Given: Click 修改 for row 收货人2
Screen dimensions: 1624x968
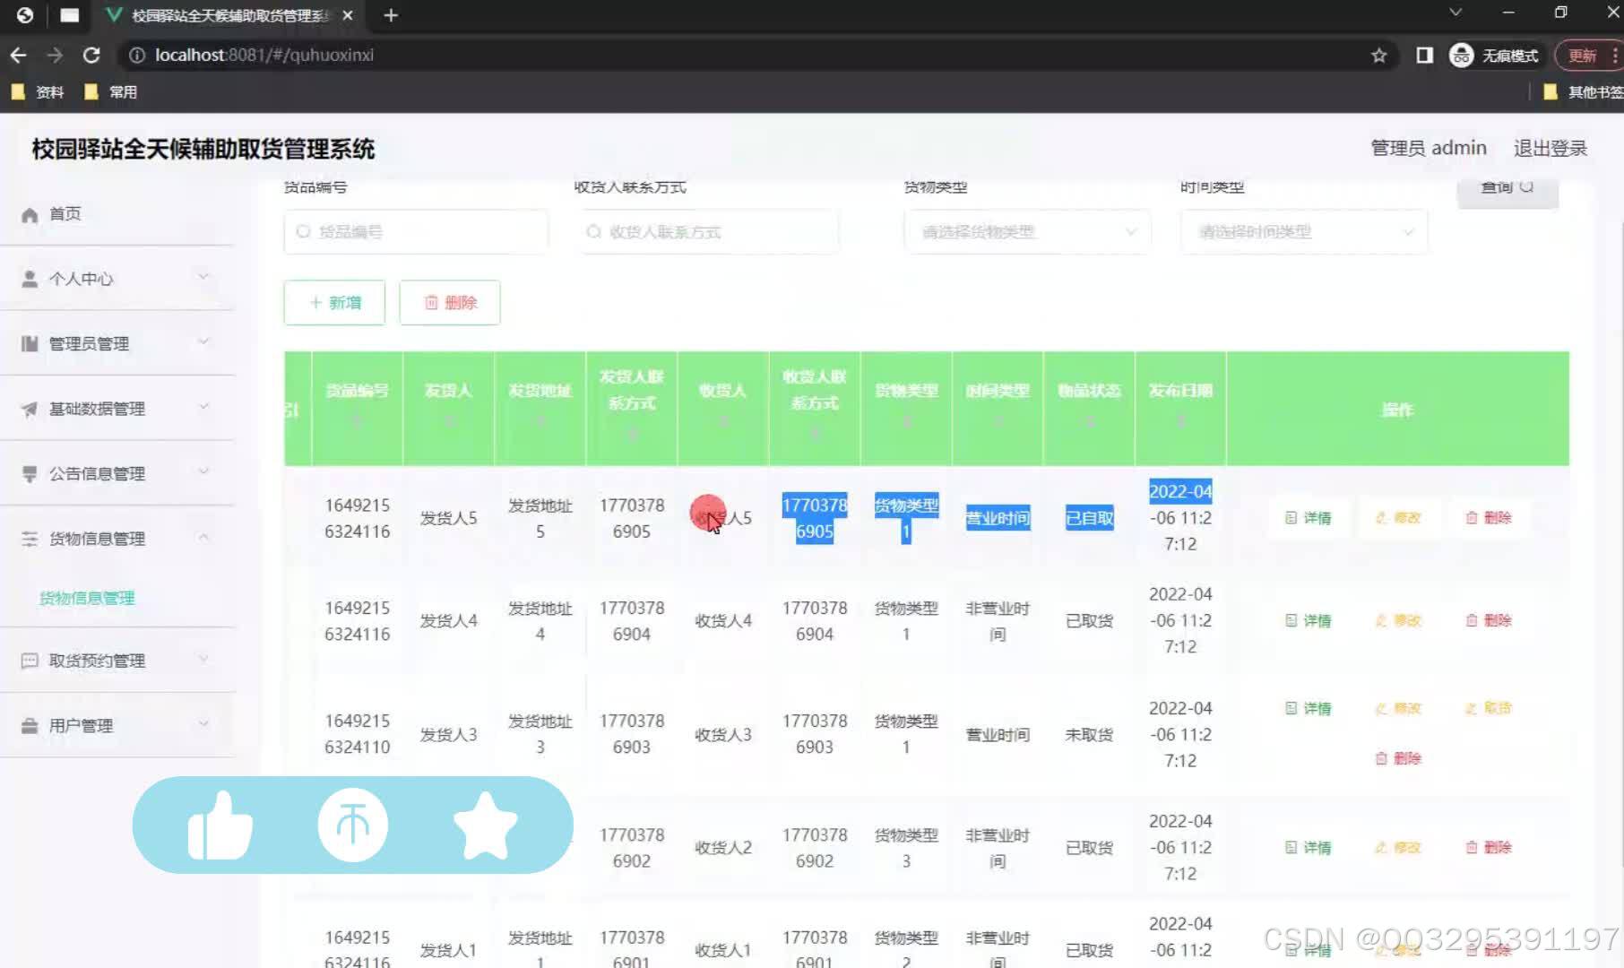Looking at the screenshot, I should pyautogui.click(x=1398, y=848).
